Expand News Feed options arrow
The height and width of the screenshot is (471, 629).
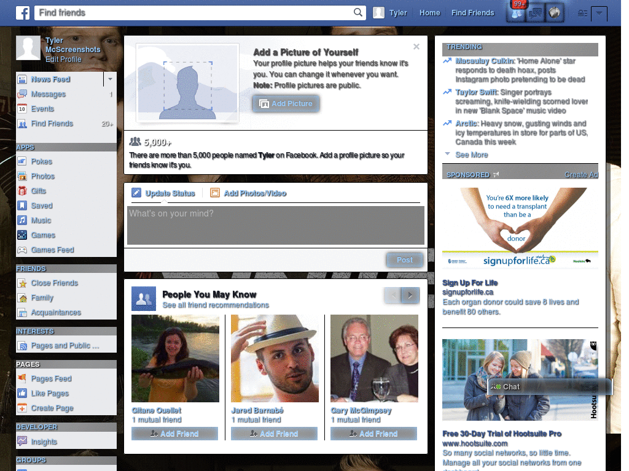tap(110, 79)
